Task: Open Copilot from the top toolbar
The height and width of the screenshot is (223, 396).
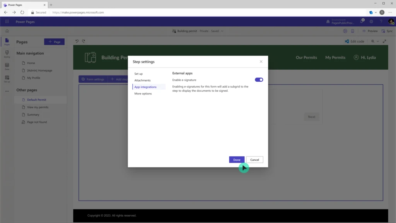Action: point(345,31)
